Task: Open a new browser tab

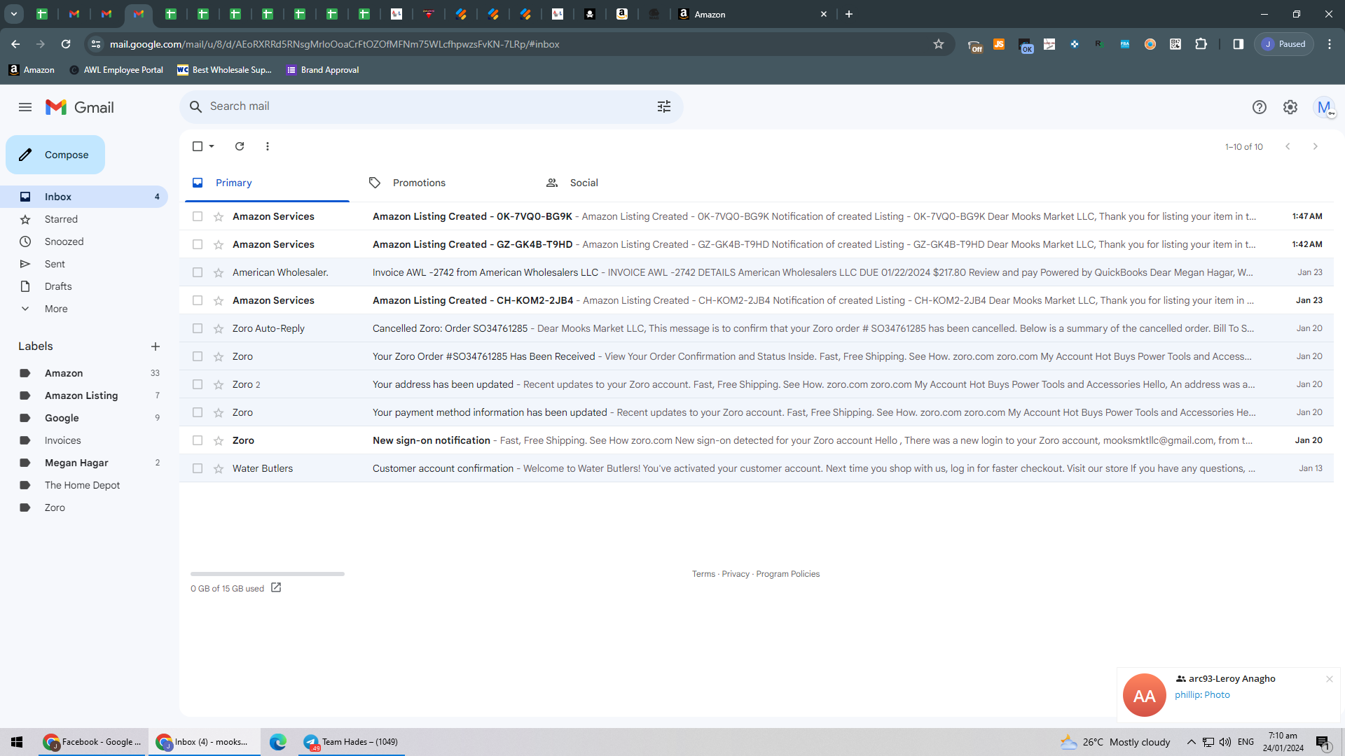Action: pos(849,14)
